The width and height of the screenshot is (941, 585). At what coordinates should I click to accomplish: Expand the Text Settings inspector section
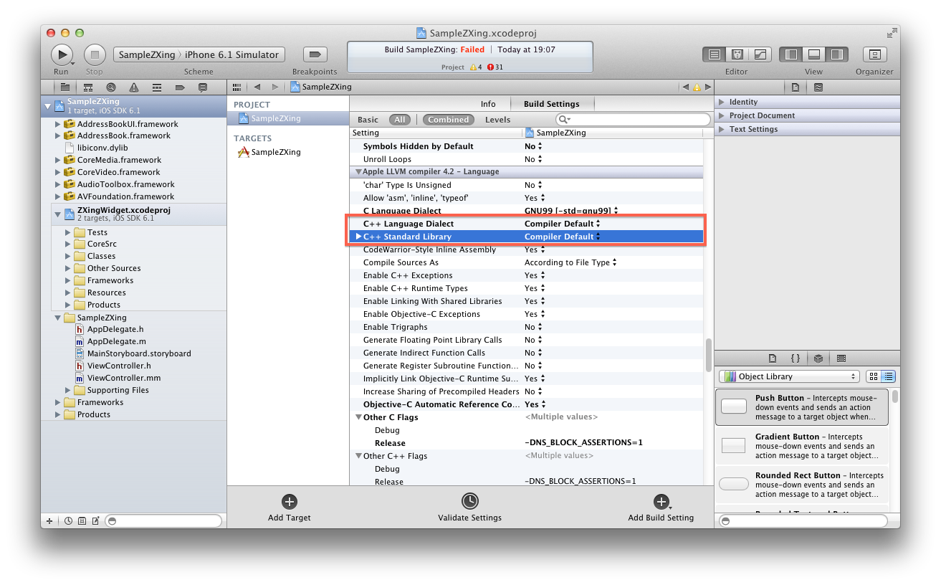(722, 129)
